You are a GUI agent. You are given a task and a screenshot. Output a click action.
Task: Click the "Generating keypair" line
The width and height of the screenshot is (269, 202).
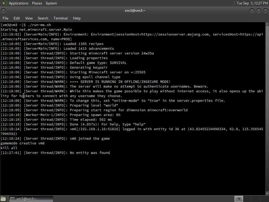(54, 68)
